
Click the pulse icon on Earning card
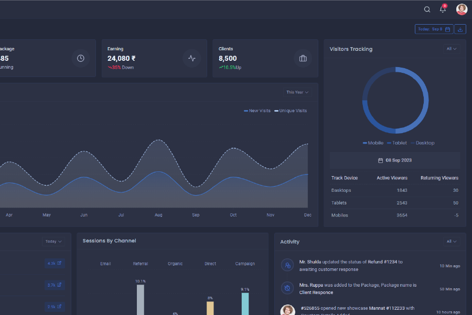[191, 58]
